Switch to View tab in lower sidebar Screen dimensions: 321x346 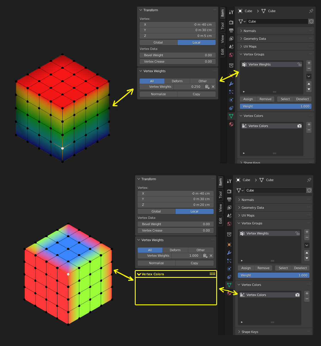[x=220, y=208]
